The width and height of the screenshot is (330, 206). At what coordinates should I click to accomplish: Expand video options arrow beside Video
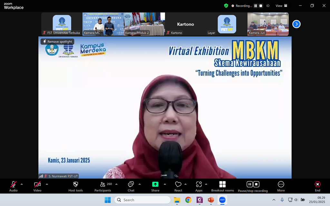(47, 184)
